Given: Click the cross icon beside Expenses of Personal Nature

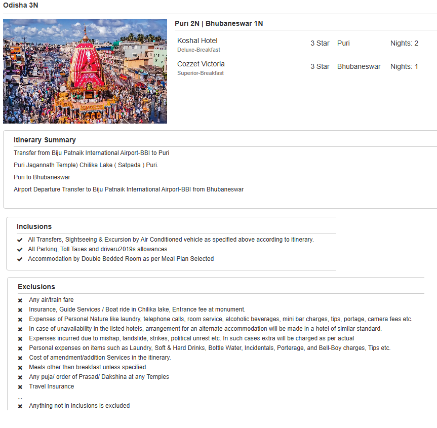Looking at the screenshot, I should tap(20, 320).
